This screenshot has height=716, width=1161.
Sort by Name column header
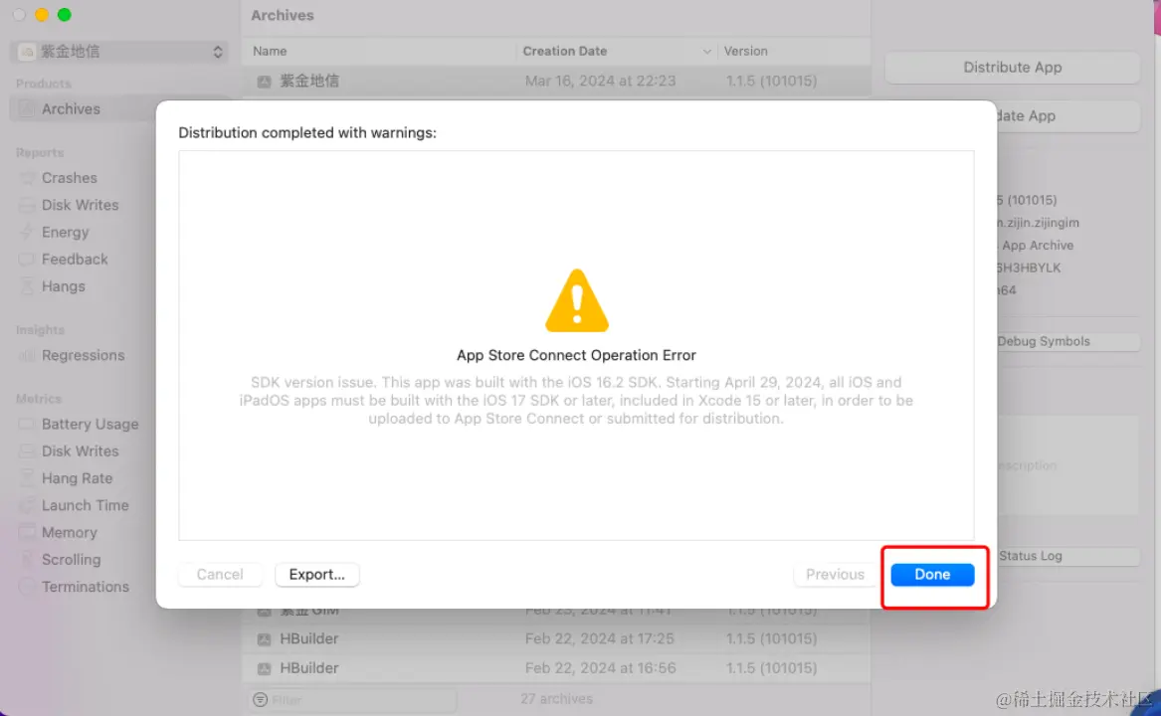[379, 51]
